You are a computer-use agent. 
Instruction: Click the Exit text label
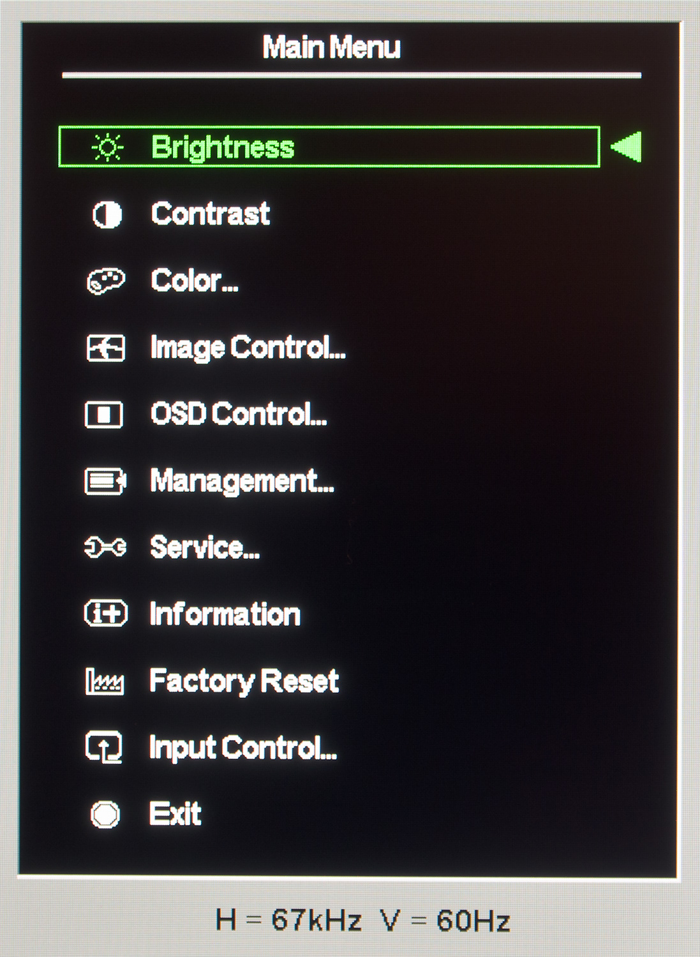pyautogui.click(x=175, y=813)
